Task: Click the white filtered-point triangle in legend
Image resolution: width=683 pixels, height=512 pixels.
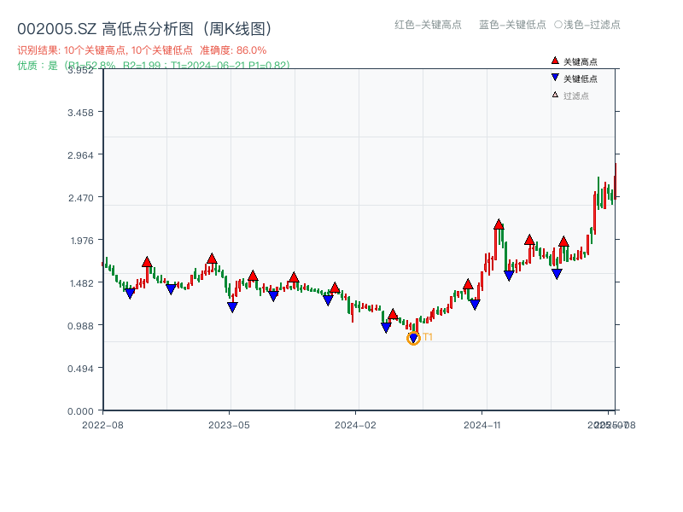Action: pyautogui.click(x=555, y=95)
